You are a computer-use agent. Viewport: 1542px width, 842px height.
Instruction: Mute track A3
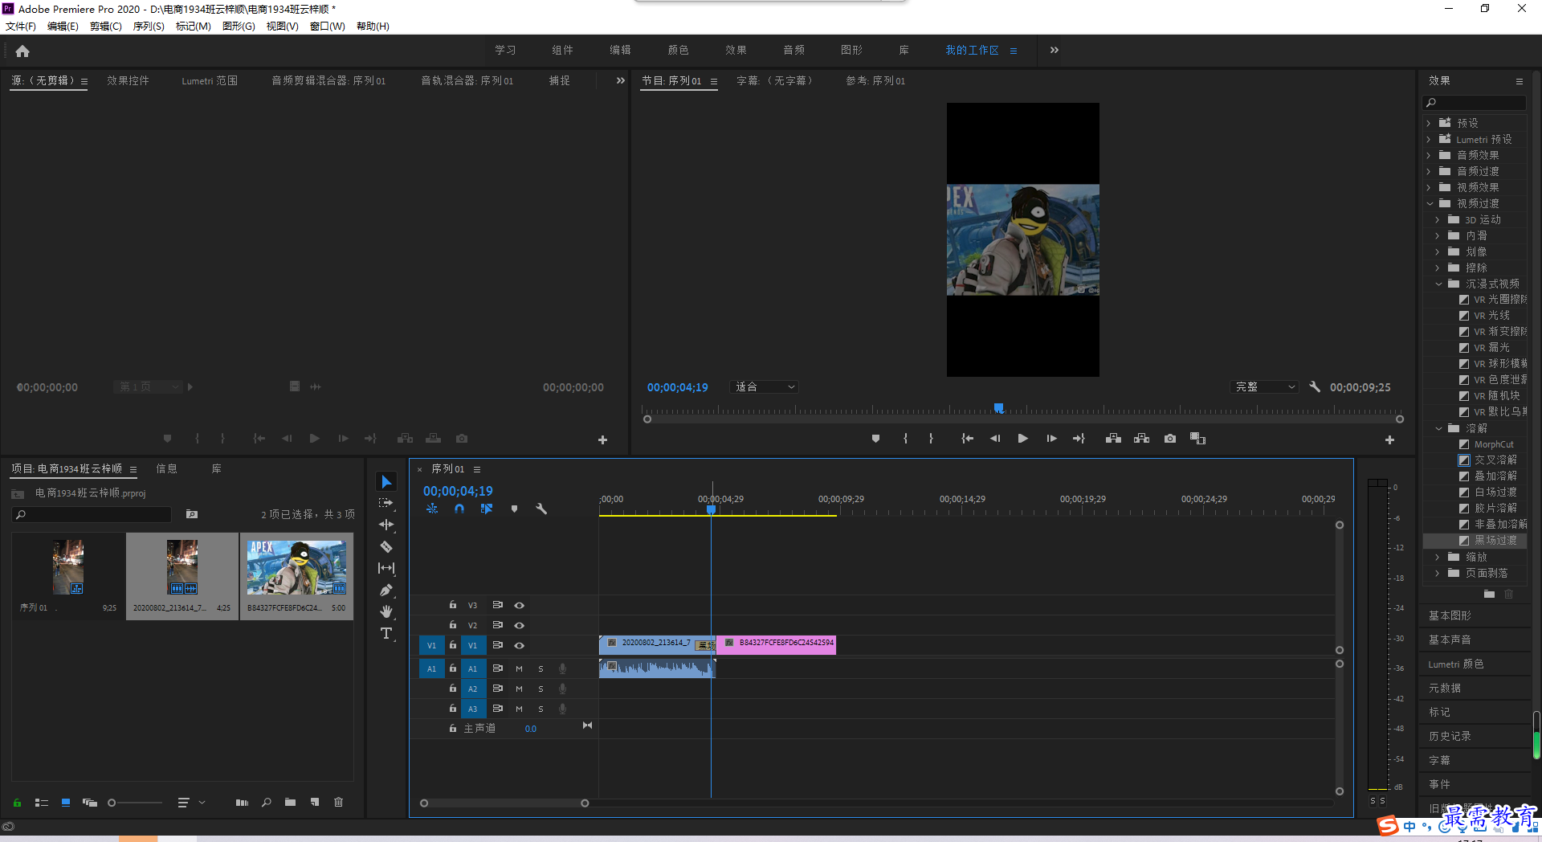pos(519,709)
